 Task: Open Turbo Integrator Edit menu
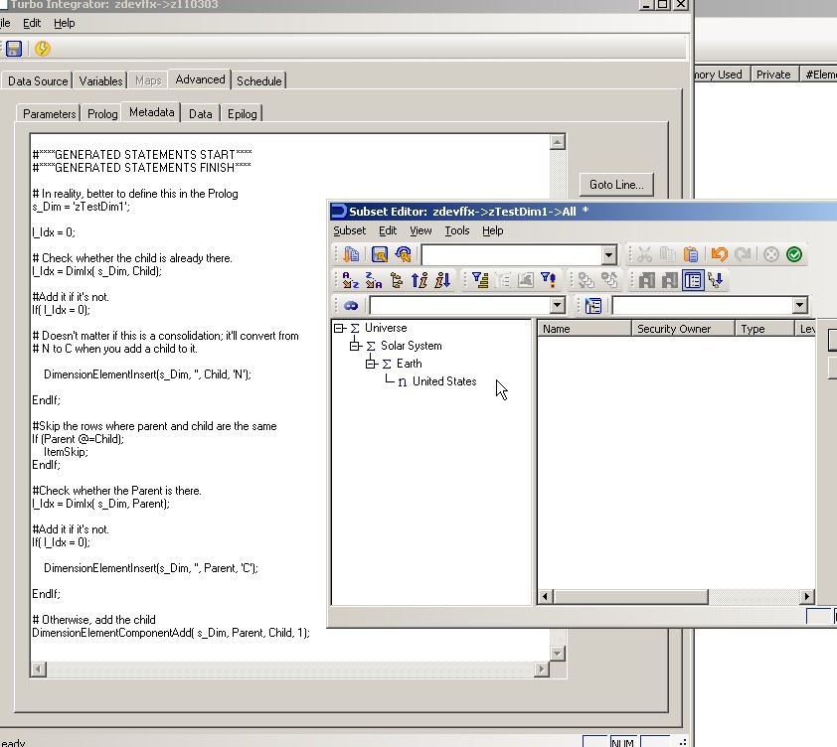coord(32,23)
